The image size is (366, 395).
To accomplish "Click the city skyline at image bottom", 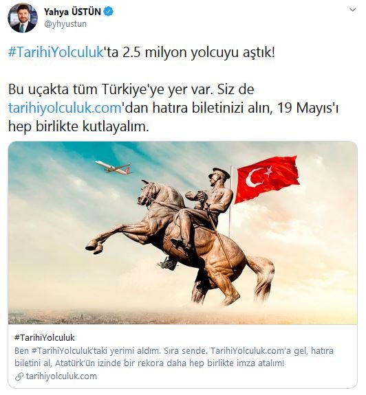I will (182, 317).
